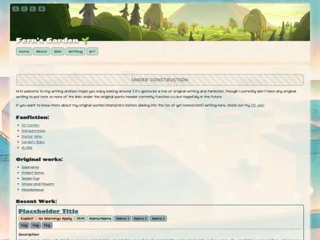320x240 pixels.
Task: Open the Doctor Who fanfiction link
Action: 32,136
